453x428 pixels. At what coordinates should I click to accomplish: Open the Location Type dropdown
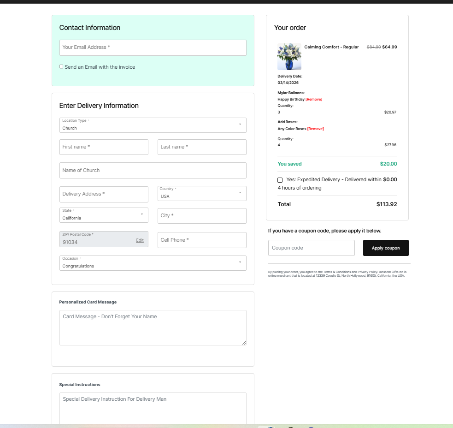pos(153,125)
